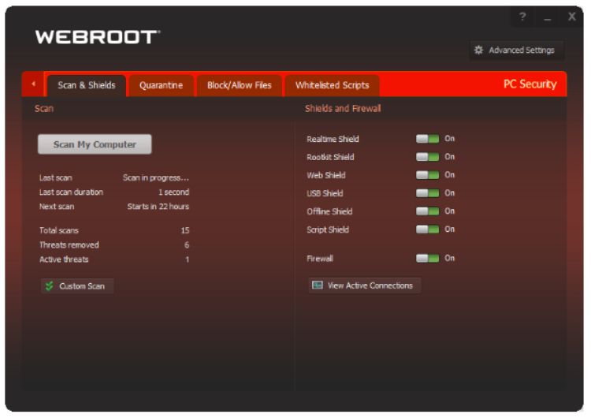Click the Web Shield label
This screenshot has width=591, height=418.
(325, 175)
